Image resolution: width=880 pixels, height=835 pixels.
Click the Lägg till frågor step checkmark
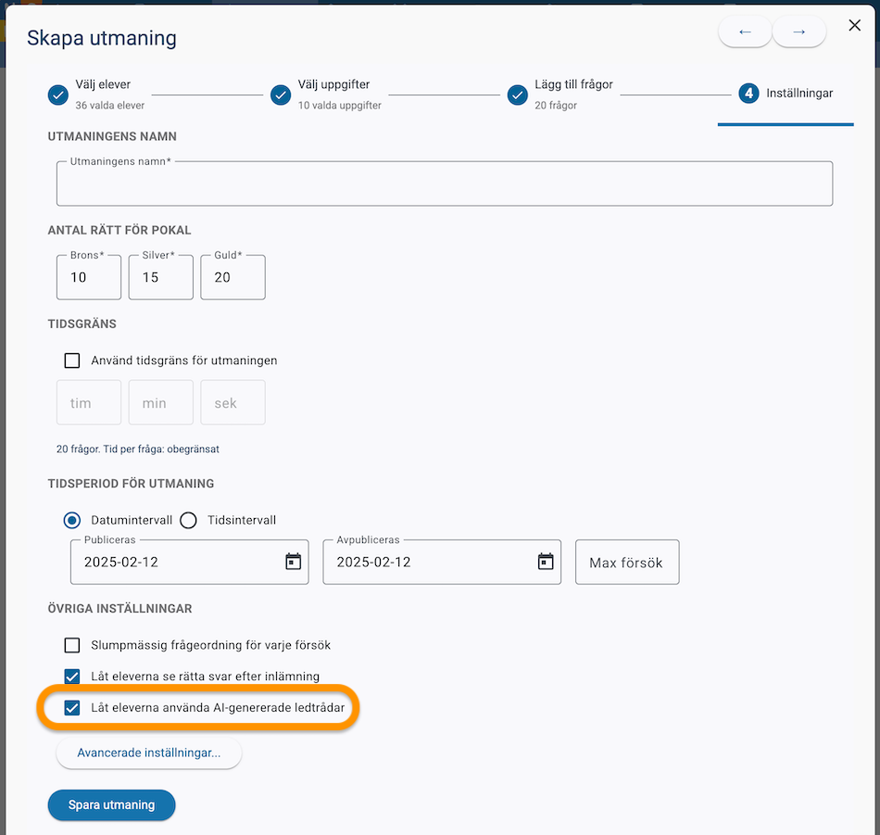tap(518, 95)
